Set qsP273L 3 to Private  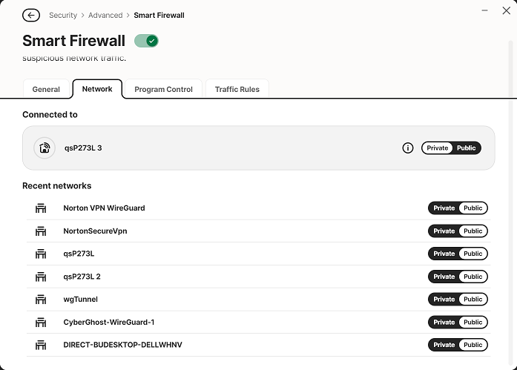point(437,148)
